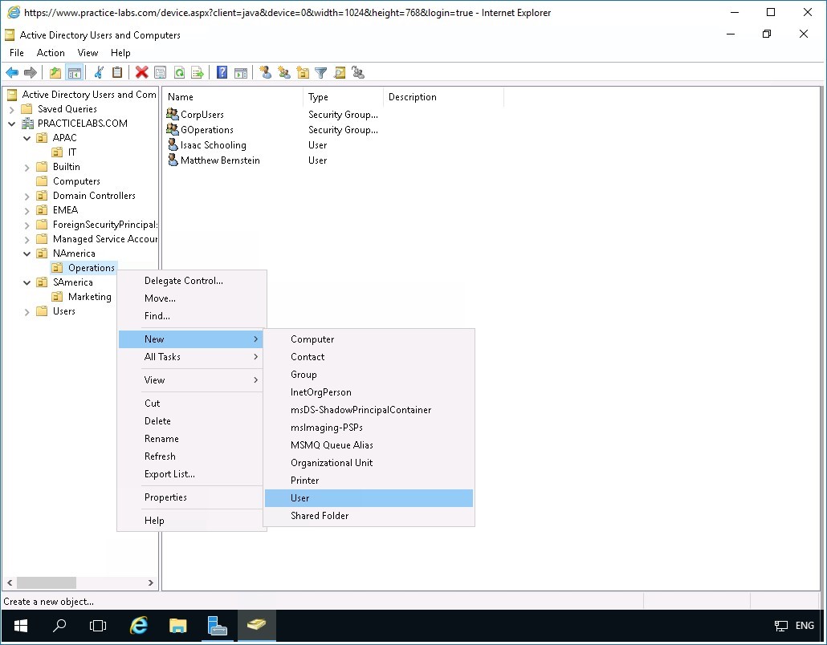827x645 pixels.
Task: Open the Properties toolbar icon
Action: tap(161, 73)
